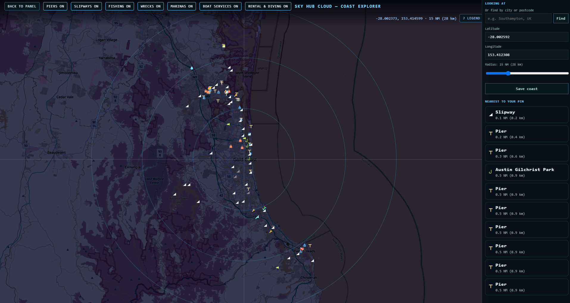Image resolution: width=570 pixels, height=303 pixels.
Task: Open Austin Gilchrist Park list entry
Action: pos(527,172)
